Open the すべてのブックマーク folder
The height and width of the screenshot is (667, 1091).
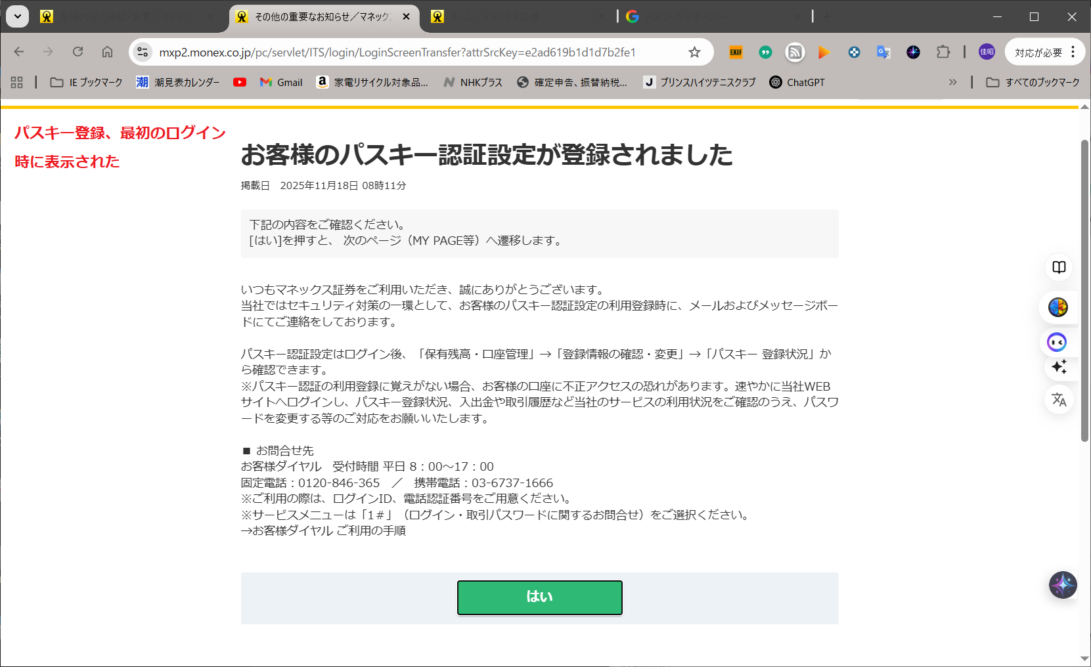[1033, 82]
